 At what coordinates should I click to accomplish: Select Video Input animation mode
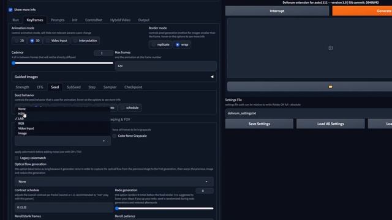pos(56,41)
